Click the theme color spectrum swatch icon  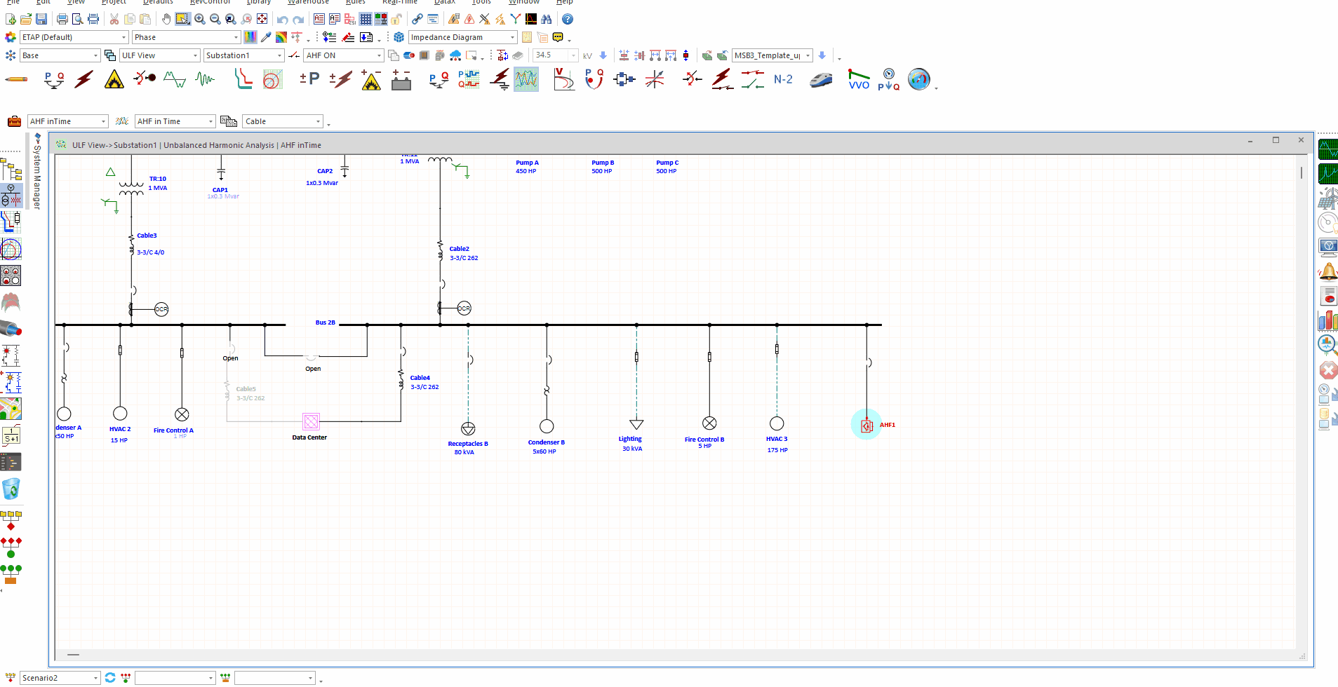(x=250, y=37)
